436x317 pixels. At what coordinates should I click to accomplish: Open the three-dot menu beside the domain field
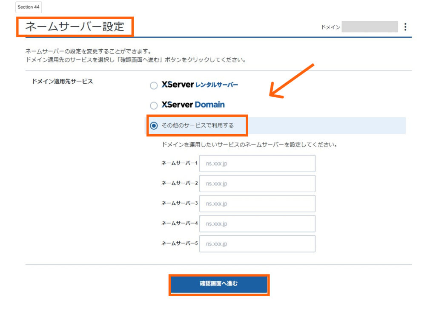[x=405, y=27]
